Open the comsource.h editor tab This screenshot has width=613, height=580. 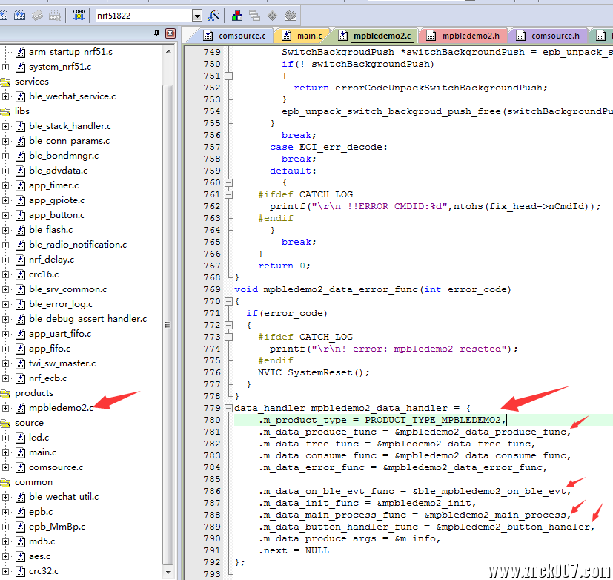(x=549, y=36)
